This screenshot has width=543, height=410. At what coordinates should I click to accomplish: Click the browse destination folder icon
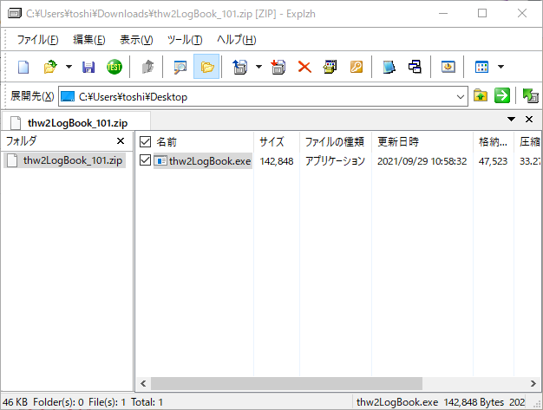[481, 95]
